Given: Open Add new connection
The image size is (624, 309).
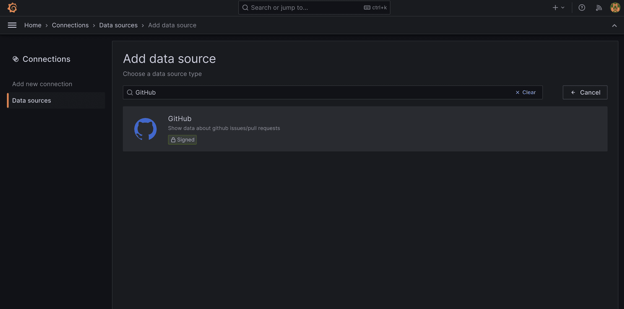Looking at the screenshot, I should pos(42,84).
